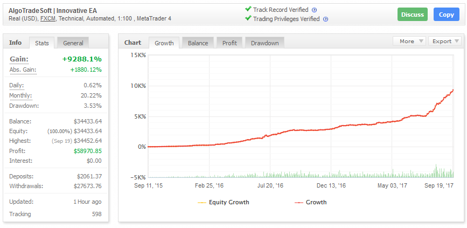Click help icon beside Track Record Verified
The height and width of the screenshot is (228, 467).
coord(315,10)
